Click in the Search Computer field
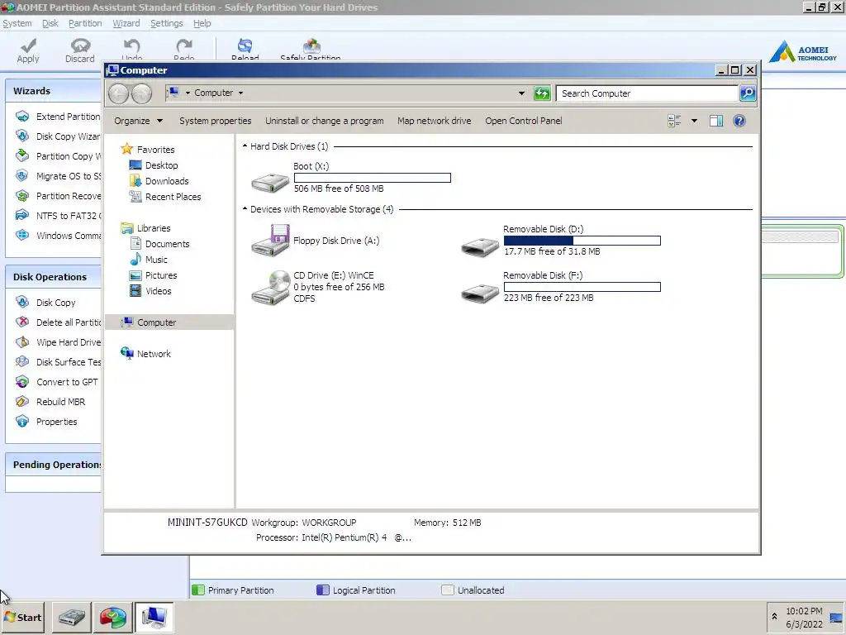This screenshot has width=846, height=635. 647,93
